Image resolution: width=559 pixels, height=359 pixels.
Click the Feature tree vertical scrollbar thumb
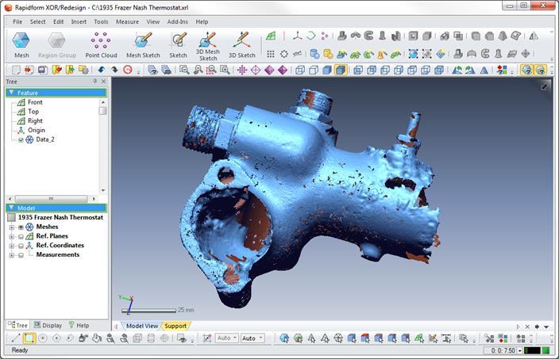(102, 111)
